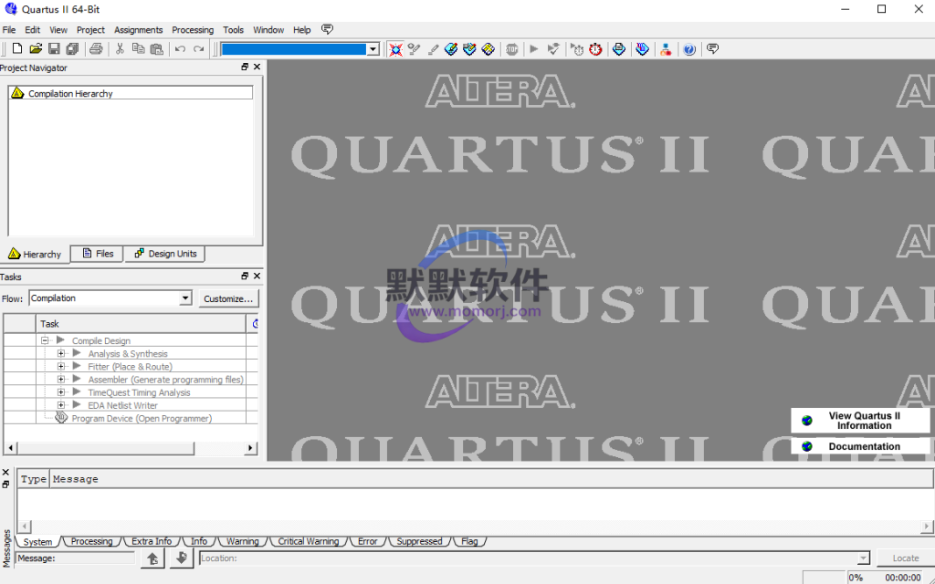
Task: Undock the Tasks panel
Action: (245, 276)
